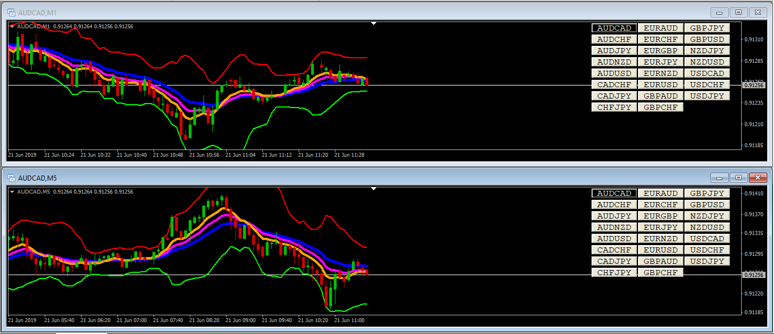Screen dimensions: 774x334
Task: Switch M1 chart to EURGBP
Action: coord(661,50)
